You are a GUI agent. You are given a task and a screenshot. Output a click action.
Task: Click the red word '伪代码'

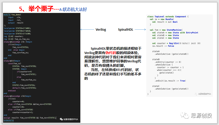111,53
